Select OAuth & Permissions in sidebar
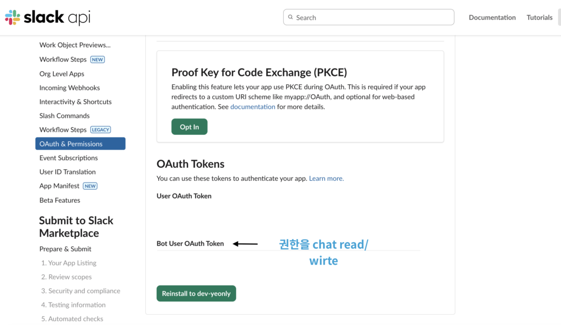 [x=80, y=144]
